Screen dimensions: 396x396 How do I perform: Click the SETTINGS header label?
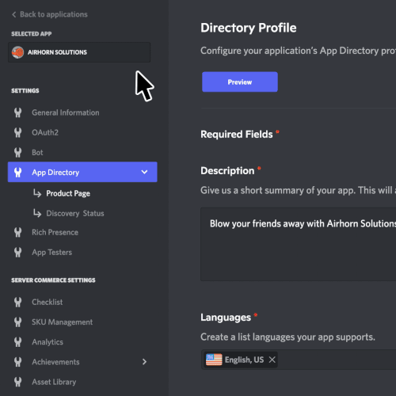(25, 91)
